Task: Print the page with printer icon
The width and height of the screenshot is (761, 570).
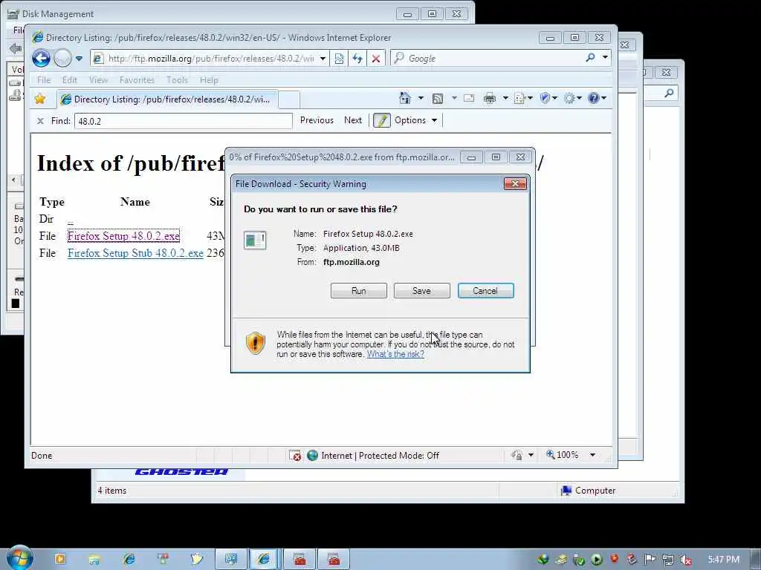Action: [x=490, y=99]
